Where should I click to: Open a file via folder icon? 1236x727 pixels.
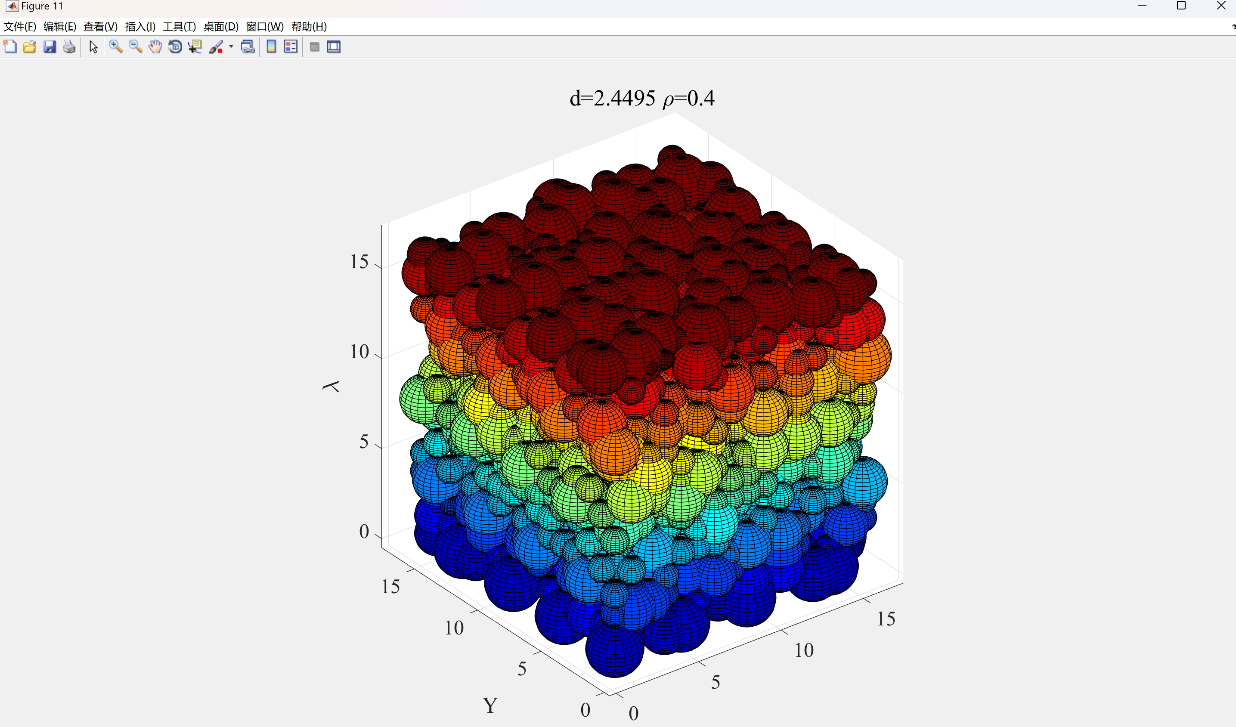29,47
